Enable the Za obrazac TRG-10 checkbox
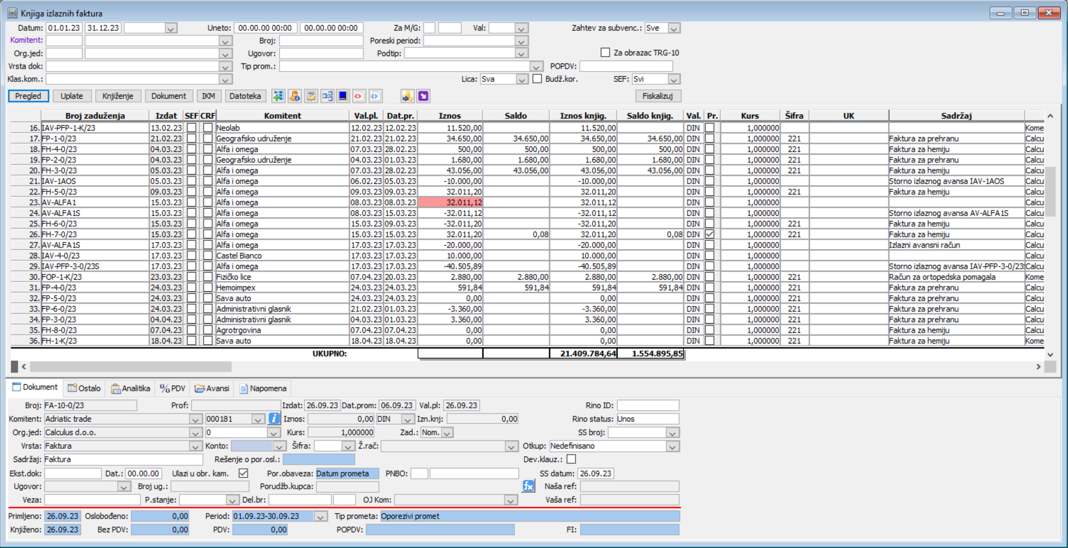1068x548 pixels. [605, 53]
